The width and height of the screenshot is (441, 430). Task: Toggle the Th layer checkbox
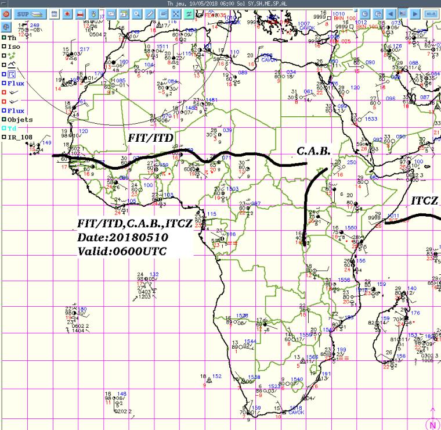3,38
